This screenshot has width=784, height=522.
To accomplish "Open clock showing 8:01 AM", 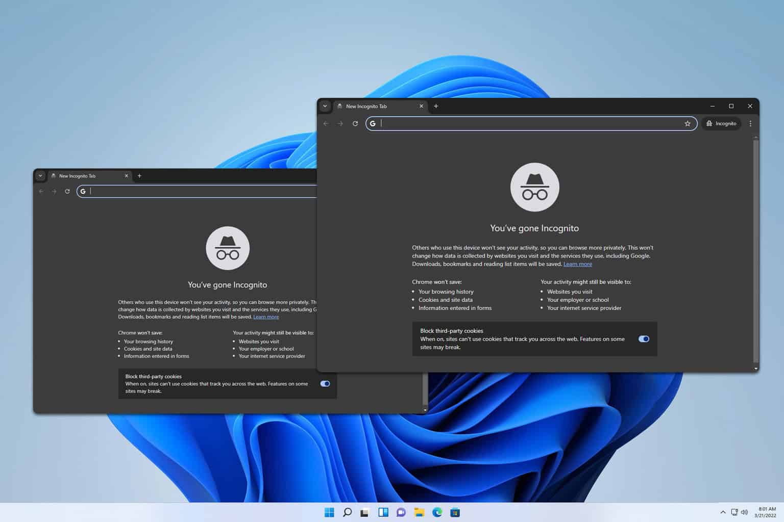I will click(766, 512).
